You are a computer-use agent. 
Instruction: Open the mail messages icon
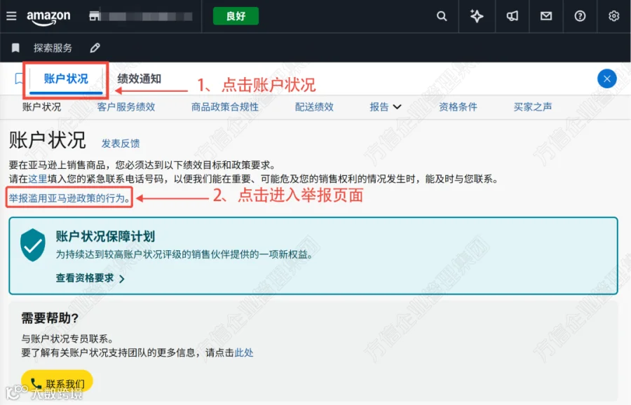pos(545,16)
